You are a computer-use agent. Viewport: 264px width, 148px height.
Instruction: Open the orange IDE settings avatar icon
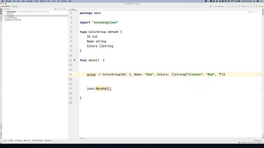coord(262,6)
